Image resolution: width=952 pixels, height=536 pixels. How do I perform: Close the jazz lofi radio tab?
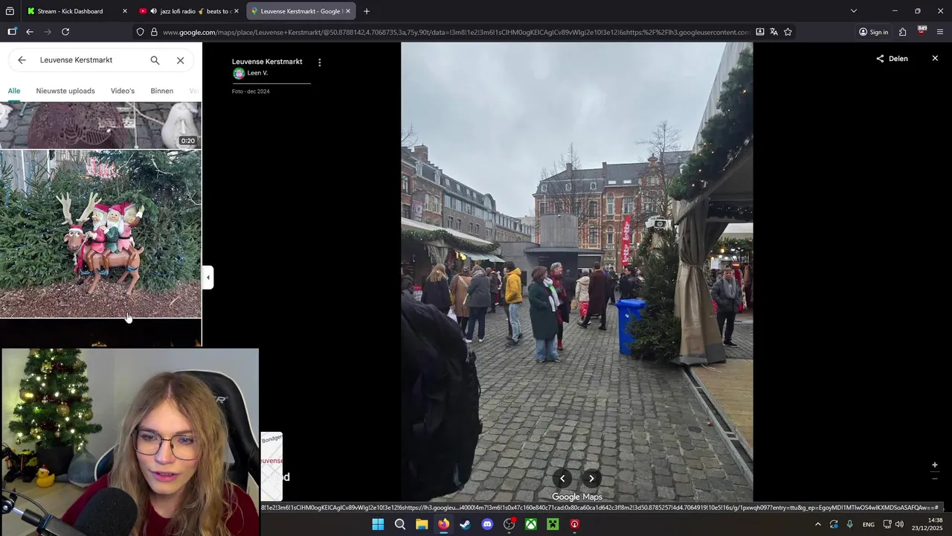click(x=237, y=11)
